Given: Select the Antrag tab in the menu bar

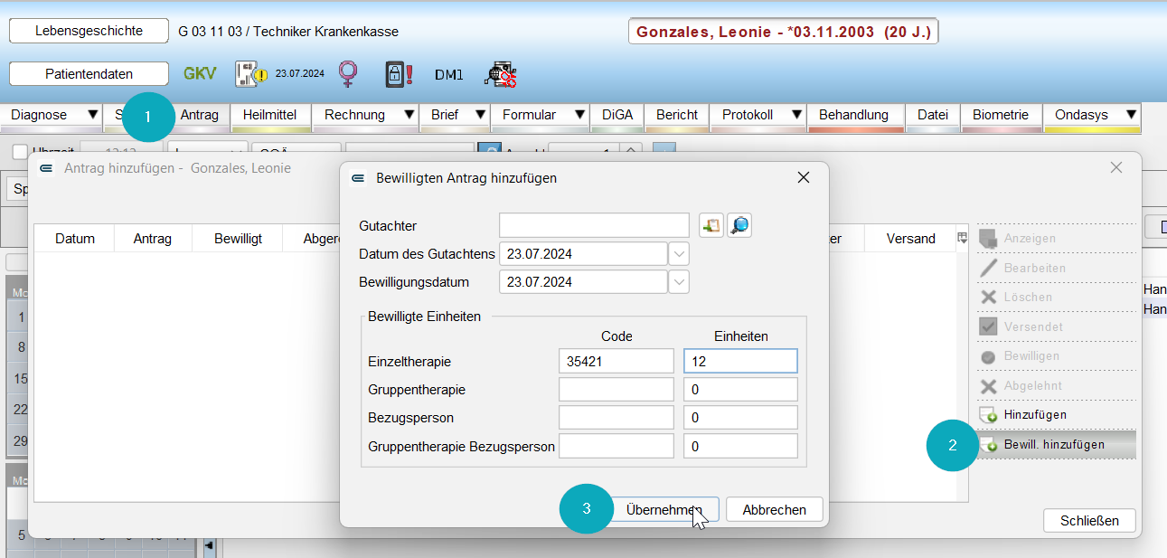Looking at the screenshot, I should coord(200,115).
